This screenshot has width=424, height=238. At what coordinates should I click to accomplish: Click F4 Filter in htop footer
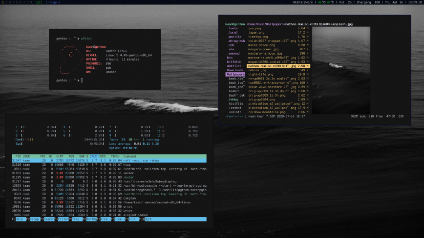pos(62,219)
